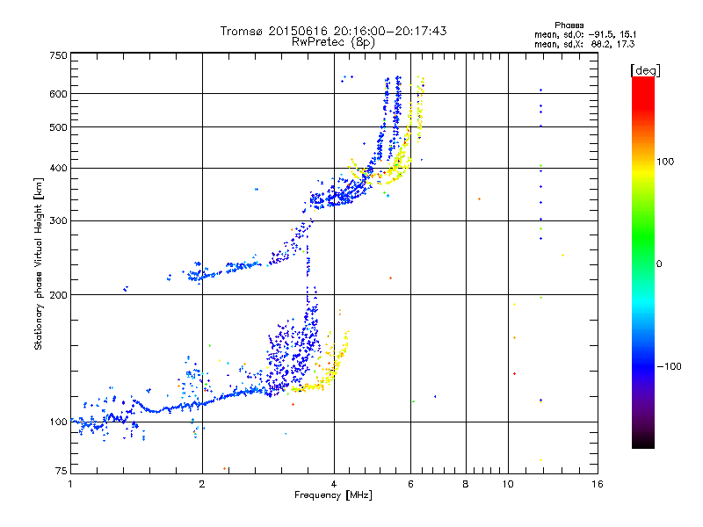Click the y-axis tick label '100'
703x527 pixels.
tap(58, 422)
